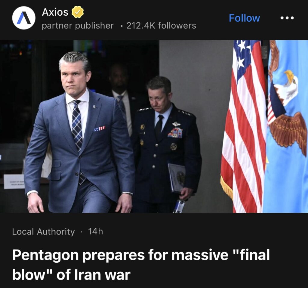Open the Pentagon "final blow" headline
This screenshot has height=288, width=308.
point(141,265)
